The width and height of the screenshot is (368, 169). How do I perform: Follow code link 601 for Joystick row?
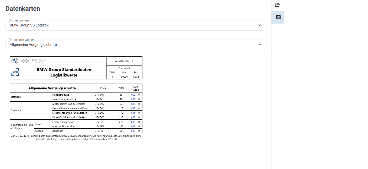[x=133, y=99]
